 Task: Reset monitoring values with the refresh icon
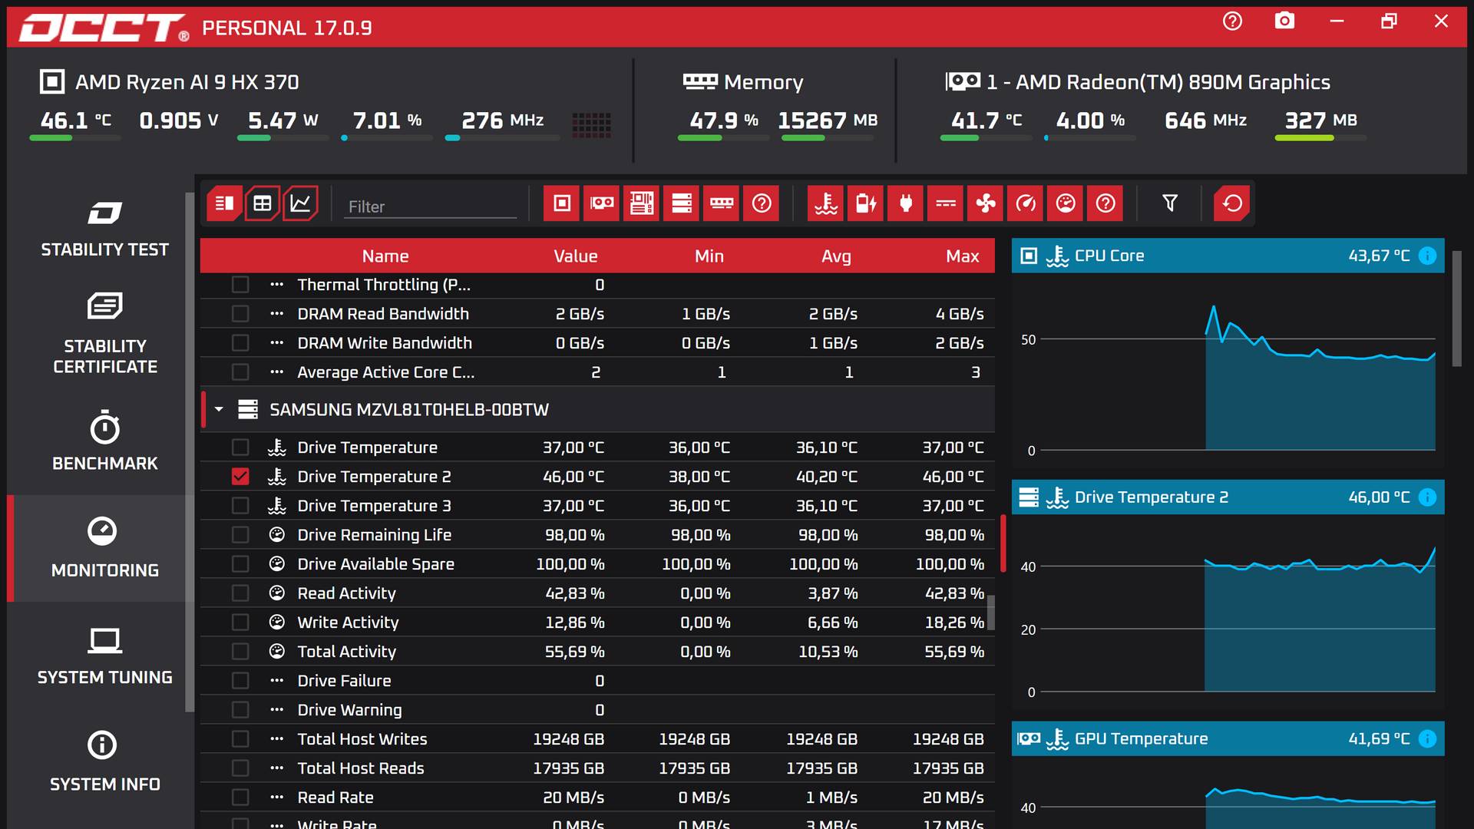point(1232,203)
